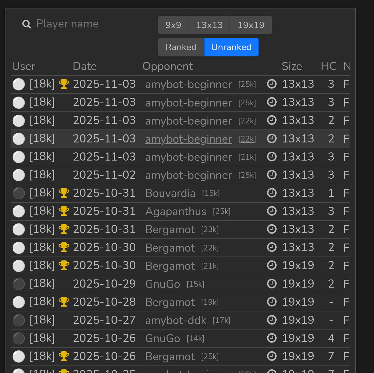Toggle the 13x13 board size filter
The height and width of the screenshot is (373, 374).
coord(209,25)
